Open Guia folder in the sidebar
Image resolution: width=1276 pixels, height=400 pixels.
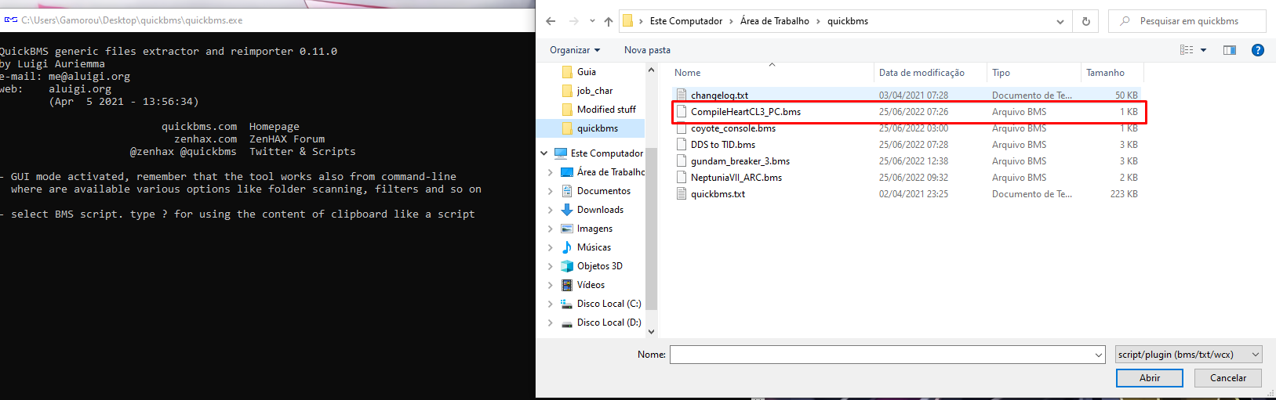[x=586, y=72]
